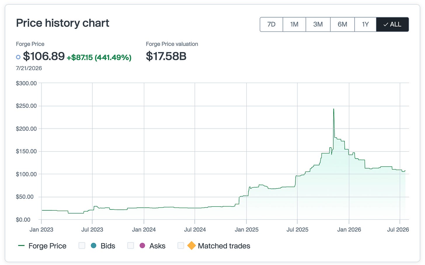Click the Bids legend label
The width and height of the screenshot is (425, 265).
108,246
